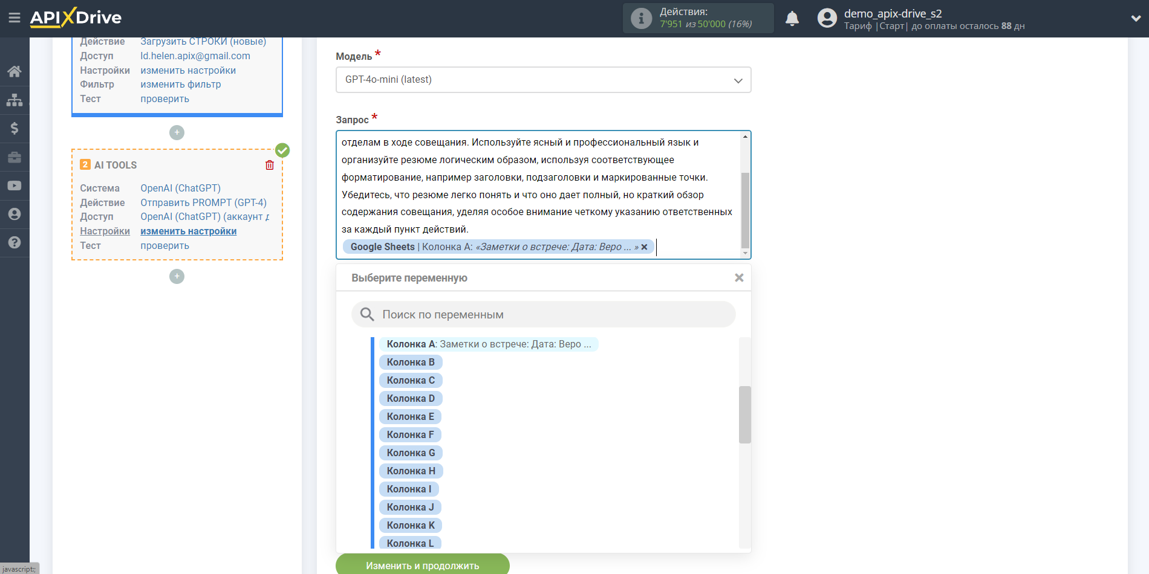
Task: Click изменить настройки in AI TOOLS block
Action: click(x=188, y=231)
